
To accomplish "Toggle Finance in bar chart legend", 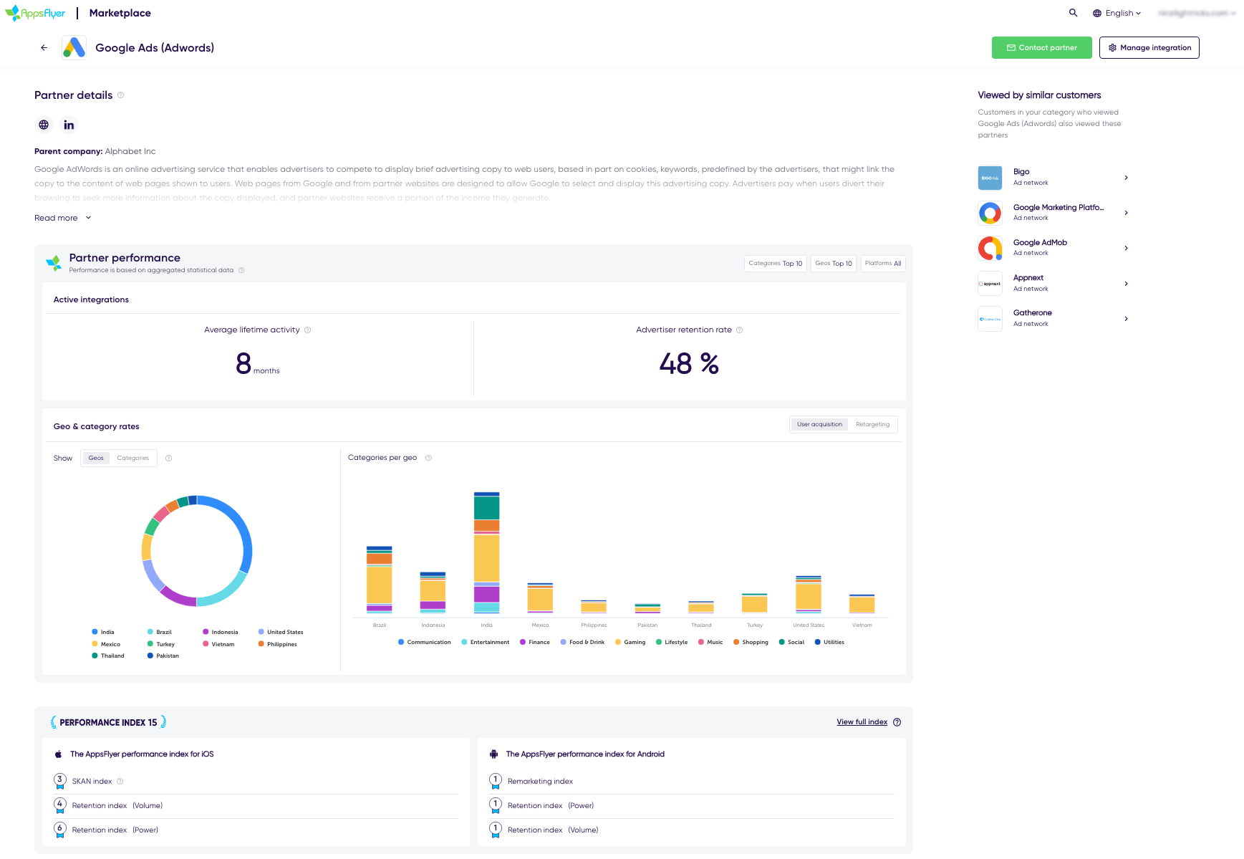I will (535, 642).
